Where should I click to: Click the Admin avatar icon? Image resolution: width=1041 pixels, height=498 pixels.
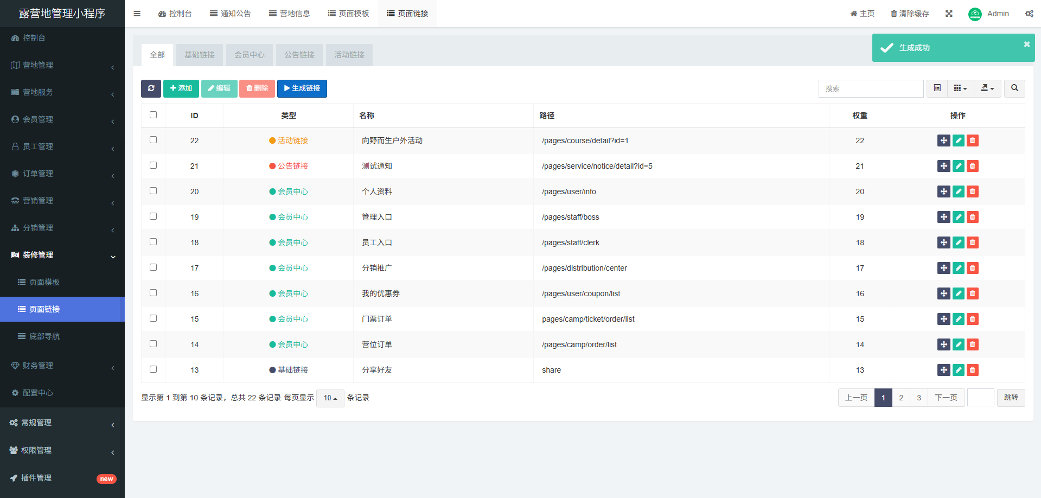click(975, 14)
